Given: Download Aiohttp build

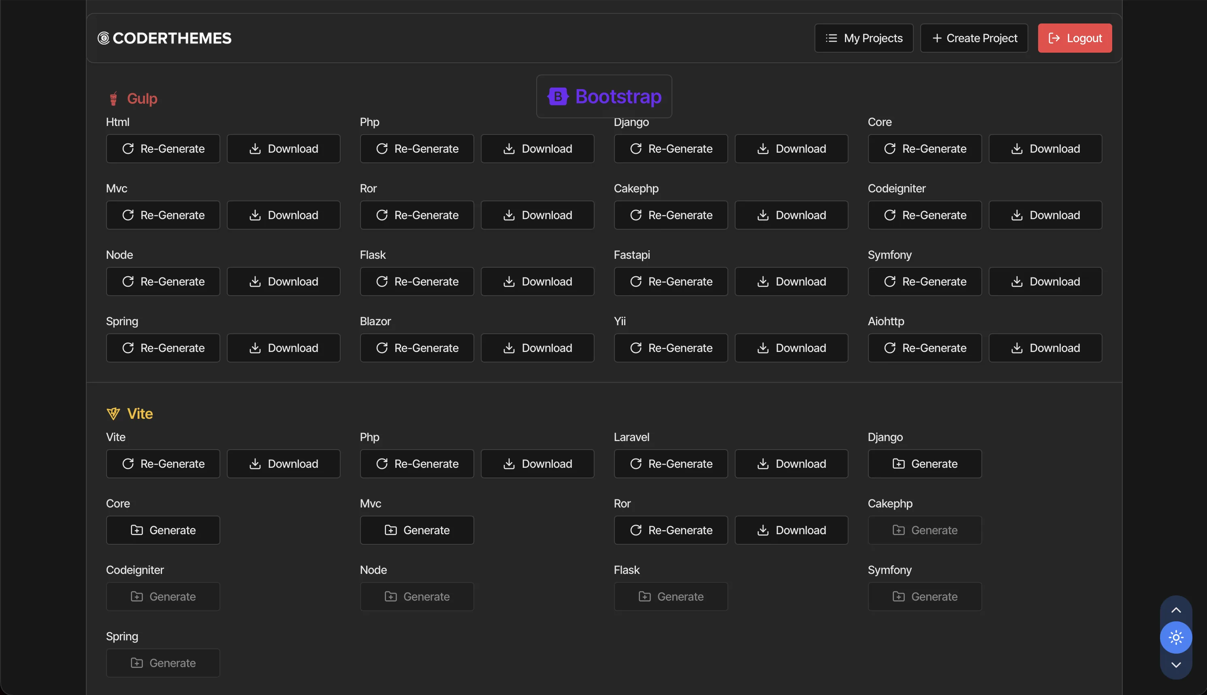Looking at the screenshot, I should [1045, 347].
